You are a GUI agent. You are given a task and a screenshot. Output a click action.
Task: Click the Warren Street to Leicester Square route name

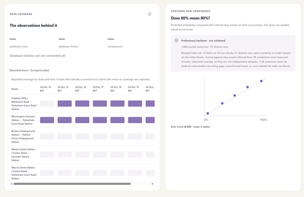pyautogui.click(x=23, y=155)
